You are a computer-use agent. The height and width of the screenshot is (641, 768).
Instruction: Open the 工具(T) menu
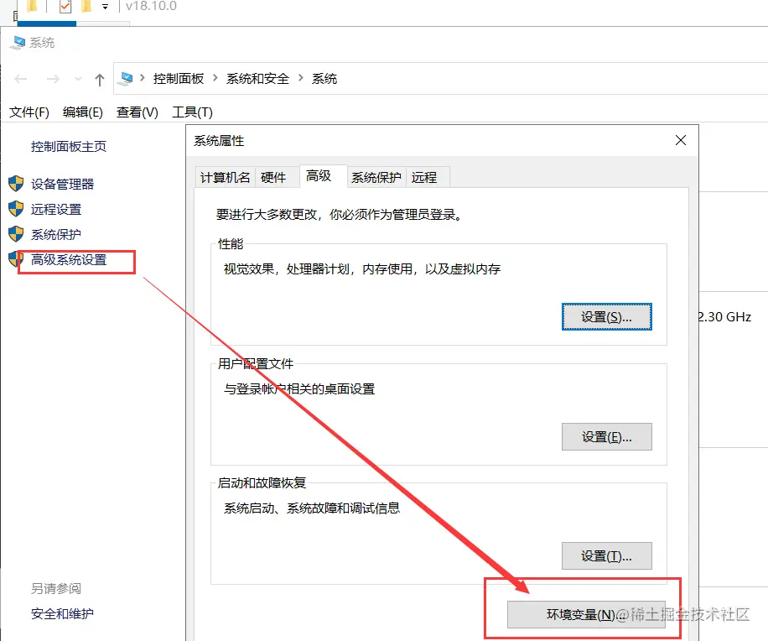pos(192,112)
